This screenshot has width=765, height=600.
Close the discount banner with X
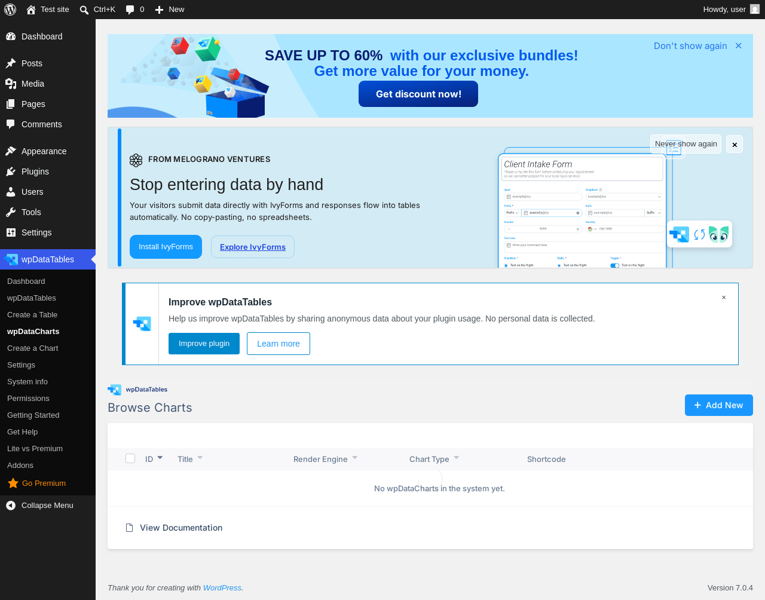point(739,46)
